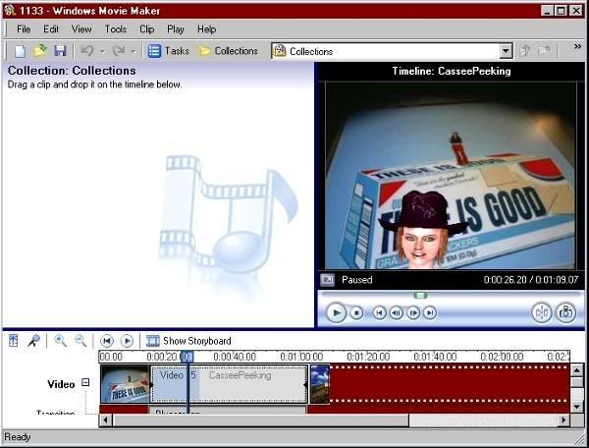589x448 pixels.
Task: Click the horizontal timeline scrollbar thumb
Action: coord(260,420)
